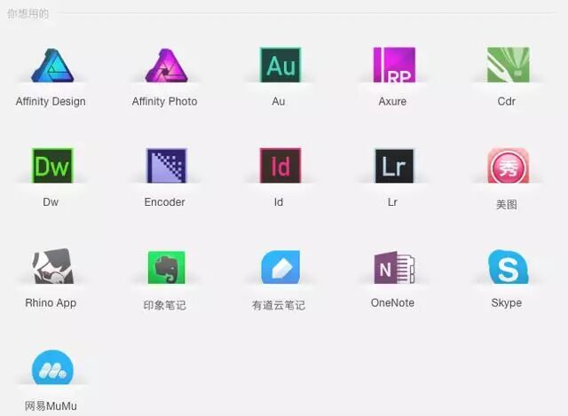Viewport: 568px width, 416px height.
Task: Click the "Dw" text label
Action: pyautogui.click(x=51, y=202)
